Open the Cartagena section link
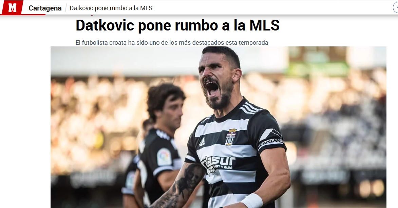398x208 pixels. pos(45,8)
